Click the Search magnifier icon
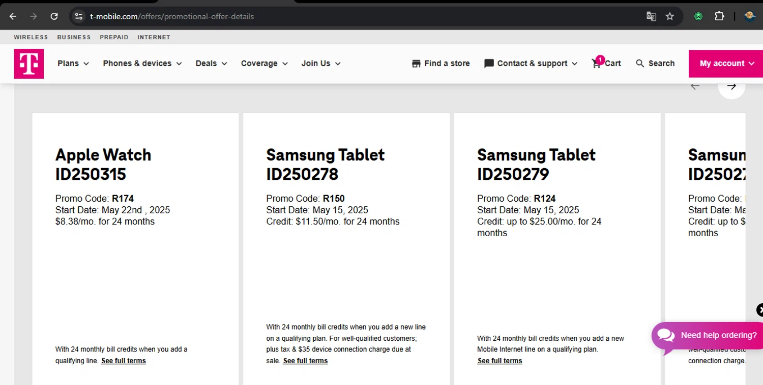The image size is (763, 385). coord(640,63)
